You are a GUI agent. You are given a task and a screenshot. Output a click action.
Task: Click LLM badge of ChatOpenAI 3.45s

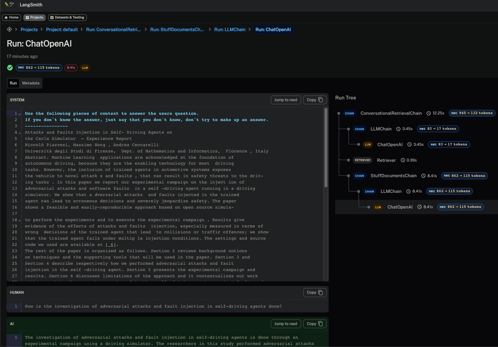point(368,144)
